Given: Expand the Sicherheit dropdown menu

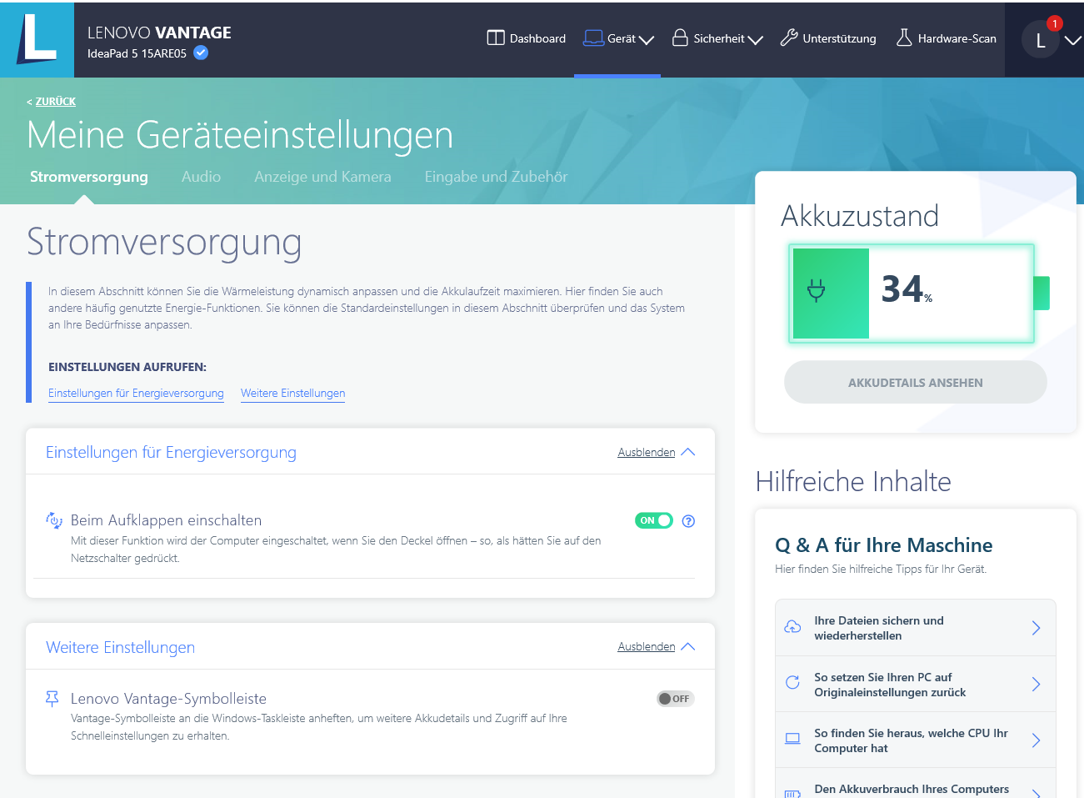Looking at the screenshot, I should coord(756,39).
